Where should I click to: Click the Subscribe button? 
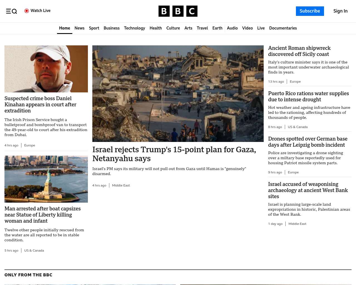(x=310, y=11)
